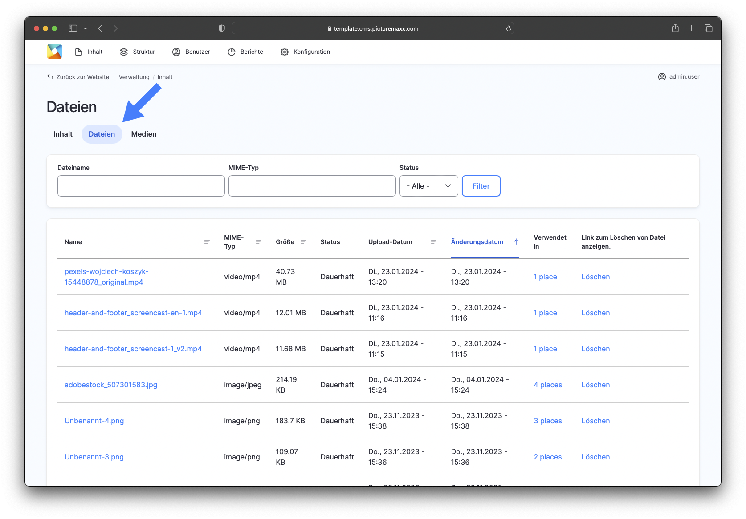The height and width of the screenshot is (519, 746).
Task: Open the Benutzer menu
Action: tap(191, 52)
